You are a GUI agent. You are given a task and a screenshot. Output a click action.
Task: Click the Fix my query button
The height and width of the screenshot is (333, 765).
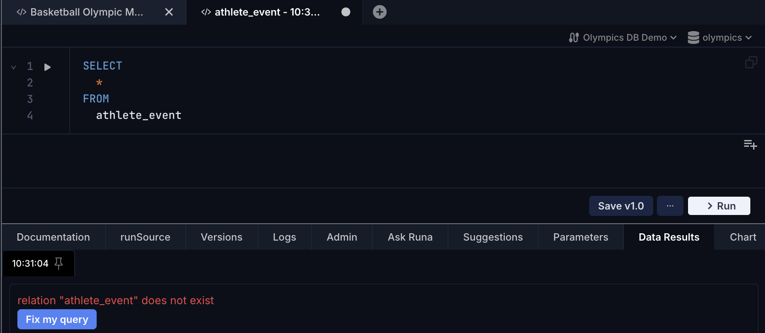click(57, 319)
